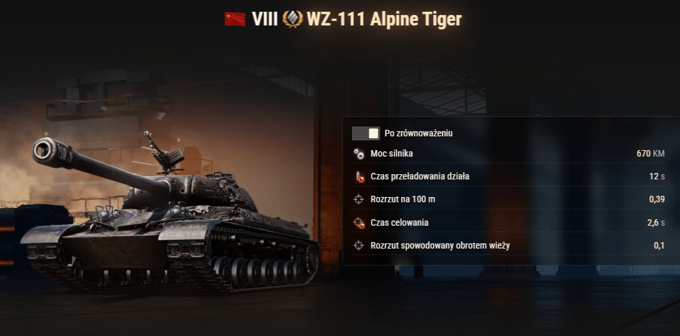
Task: Click the 12 s reload value
Action: tap(656, 177)
